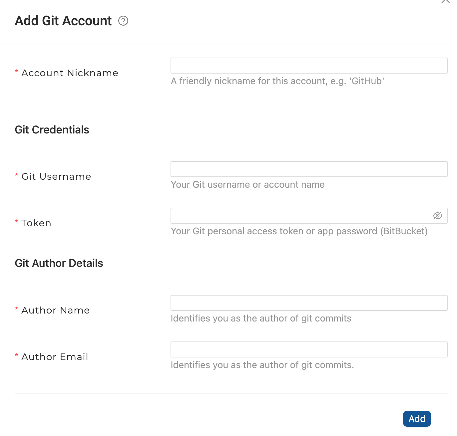Select the 'A friendly nickname for this account' hint
Image resolution: width=457 pixels, height=436 pixels.
click(x=277, y=81)
